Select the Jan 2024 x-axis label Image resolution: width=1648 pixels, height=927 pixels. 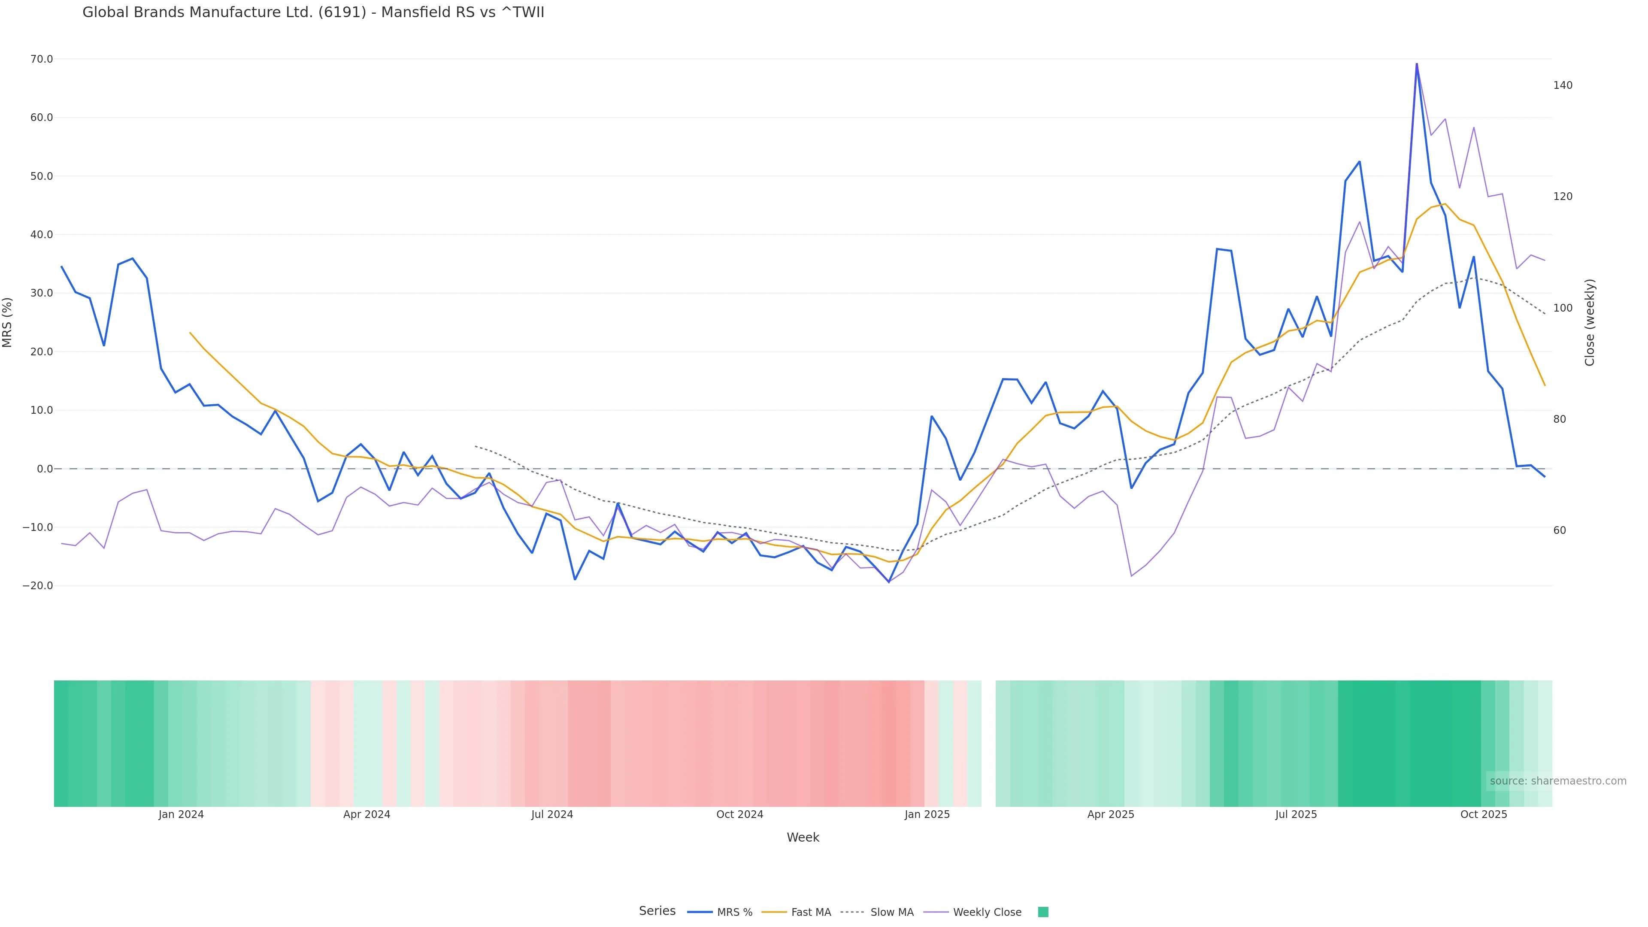(x=181, y=815)
